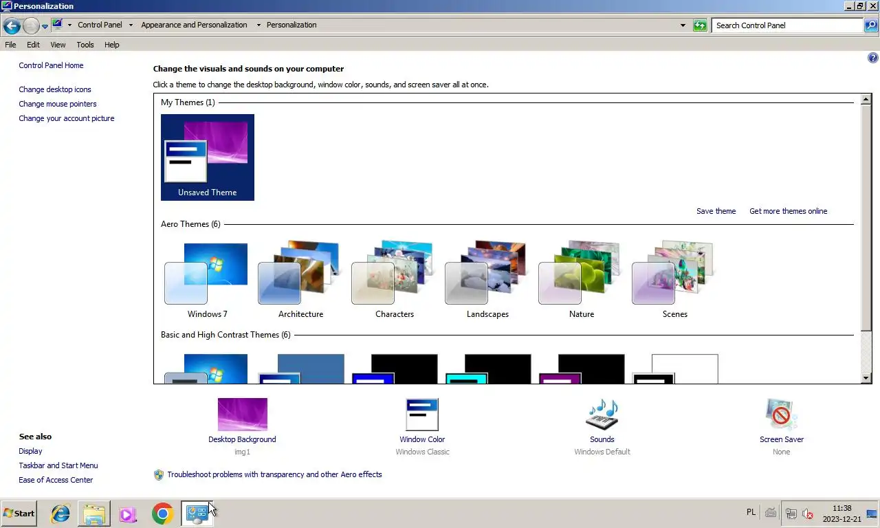This screenshot has width=880, height=528.
Task: Click Appearance and Personalization breadcrumb
Action: 194,25
